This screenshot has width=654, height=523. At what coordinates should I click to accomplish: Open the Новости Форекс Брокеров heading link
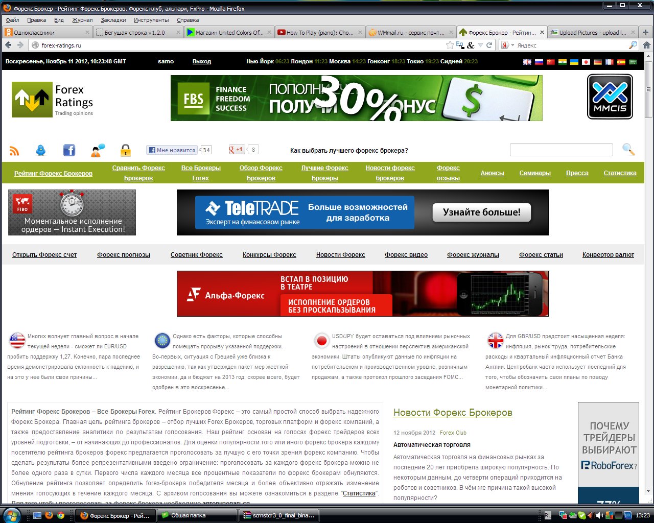tap(453, 413)
